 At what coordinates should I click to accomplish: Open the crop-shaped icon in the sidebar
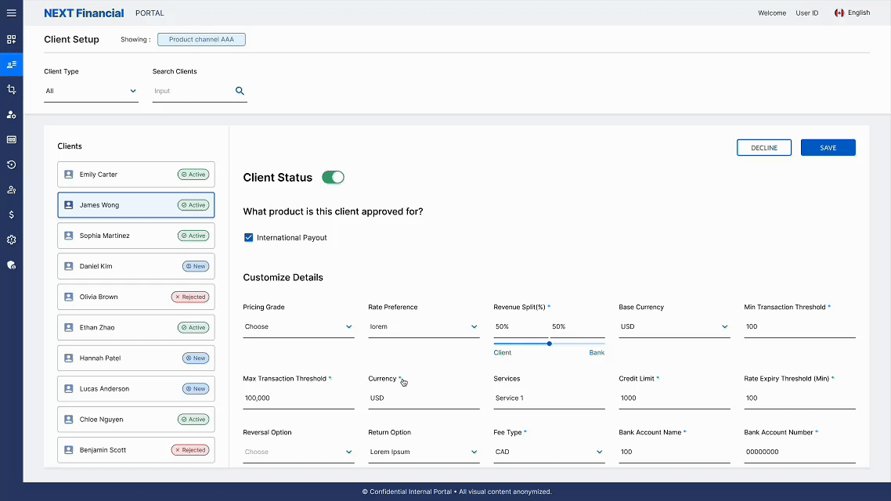pyautogui.click(x=11, y=89)
